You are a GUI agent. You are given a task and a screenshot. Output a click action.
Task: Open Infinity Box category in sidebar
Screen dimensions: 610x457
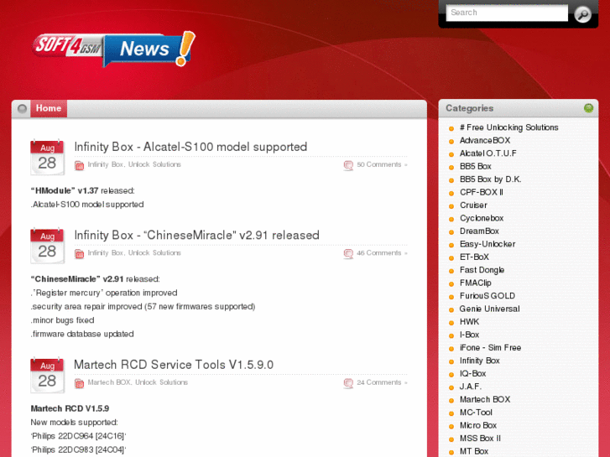480,361
